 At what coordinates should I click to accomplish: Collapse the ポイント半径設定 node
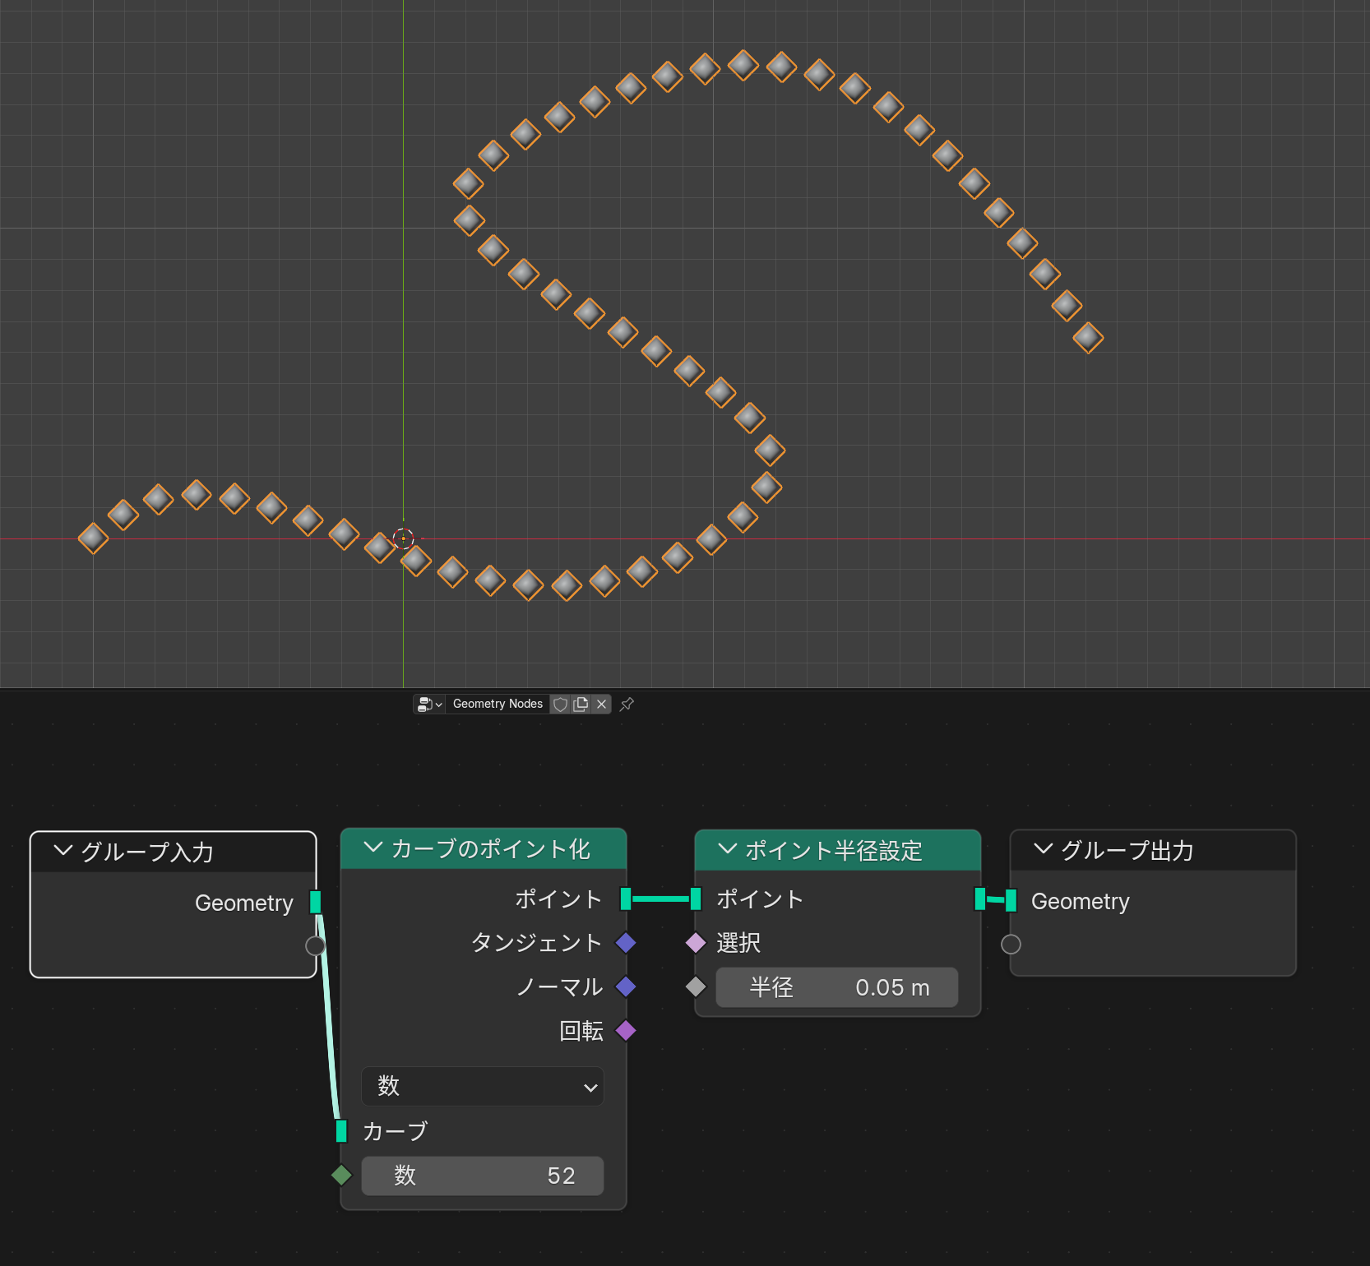(x=727, y=848)
